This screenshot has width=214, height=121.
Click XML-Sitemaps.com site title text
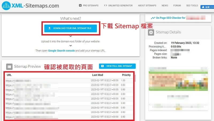(35, 6)
